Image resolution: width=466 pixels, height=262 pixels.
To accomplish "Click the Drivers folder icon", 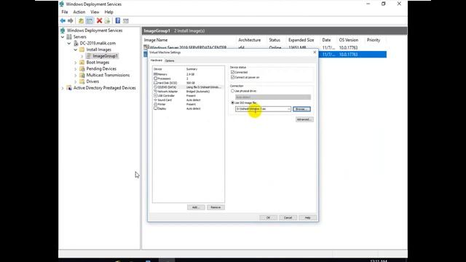I will point(82,82).
